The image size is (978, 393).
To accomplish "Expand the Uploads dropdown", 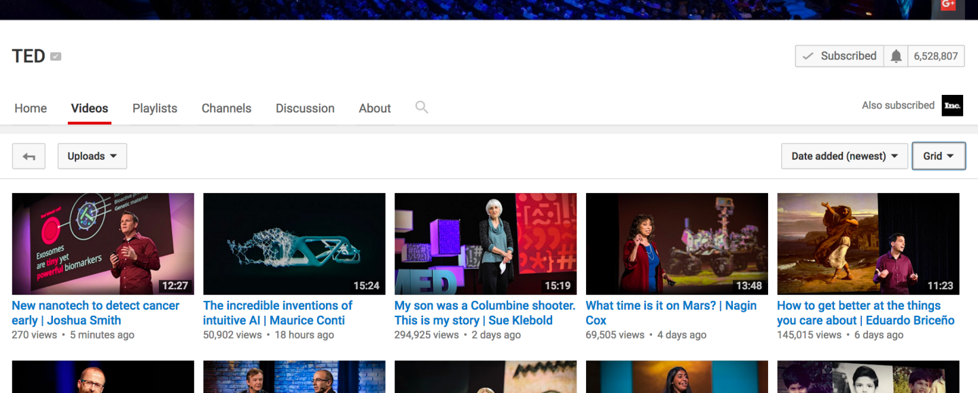I will click(x=92, y=156).
